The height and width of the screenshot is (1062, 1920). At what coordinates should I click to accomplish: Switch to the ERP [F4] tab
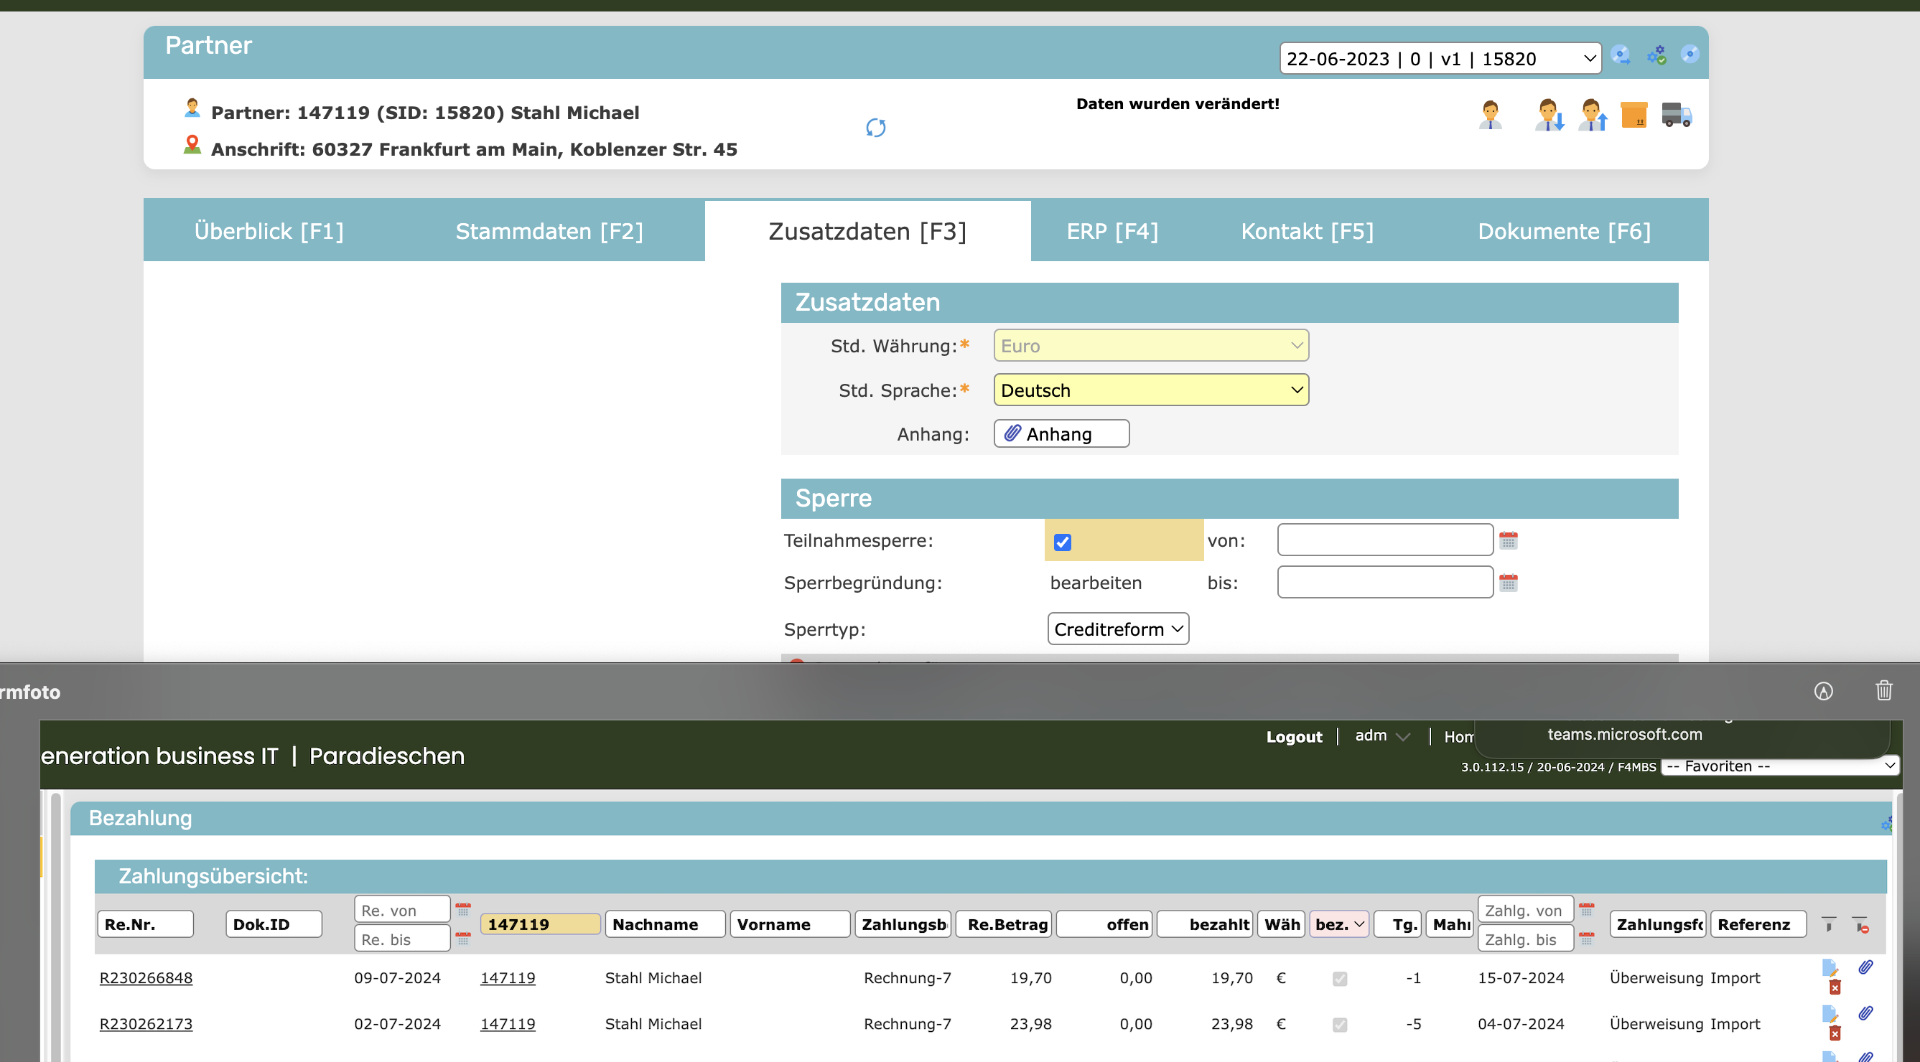(1112, 232)
